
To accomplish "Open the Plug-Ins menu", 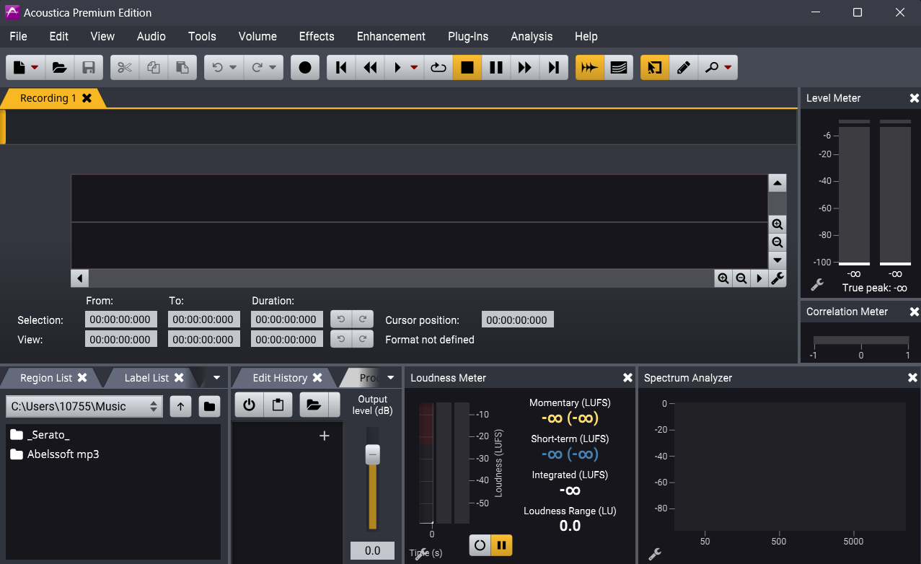I will 468,36.
